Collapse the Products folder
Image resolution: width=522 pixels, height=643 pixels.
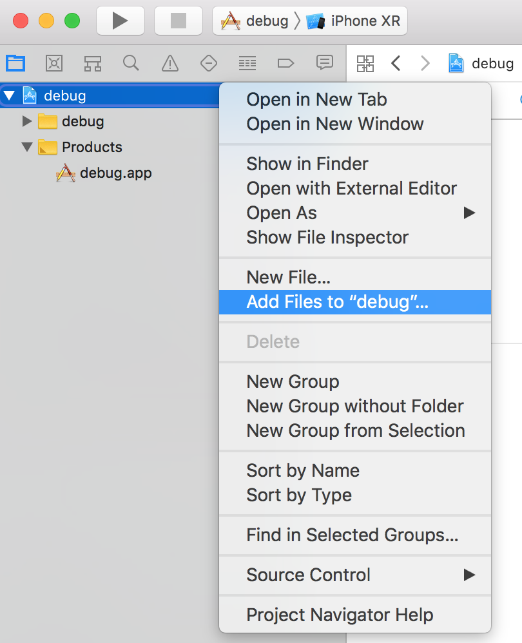pyautogui.click(x=26, y=147)
